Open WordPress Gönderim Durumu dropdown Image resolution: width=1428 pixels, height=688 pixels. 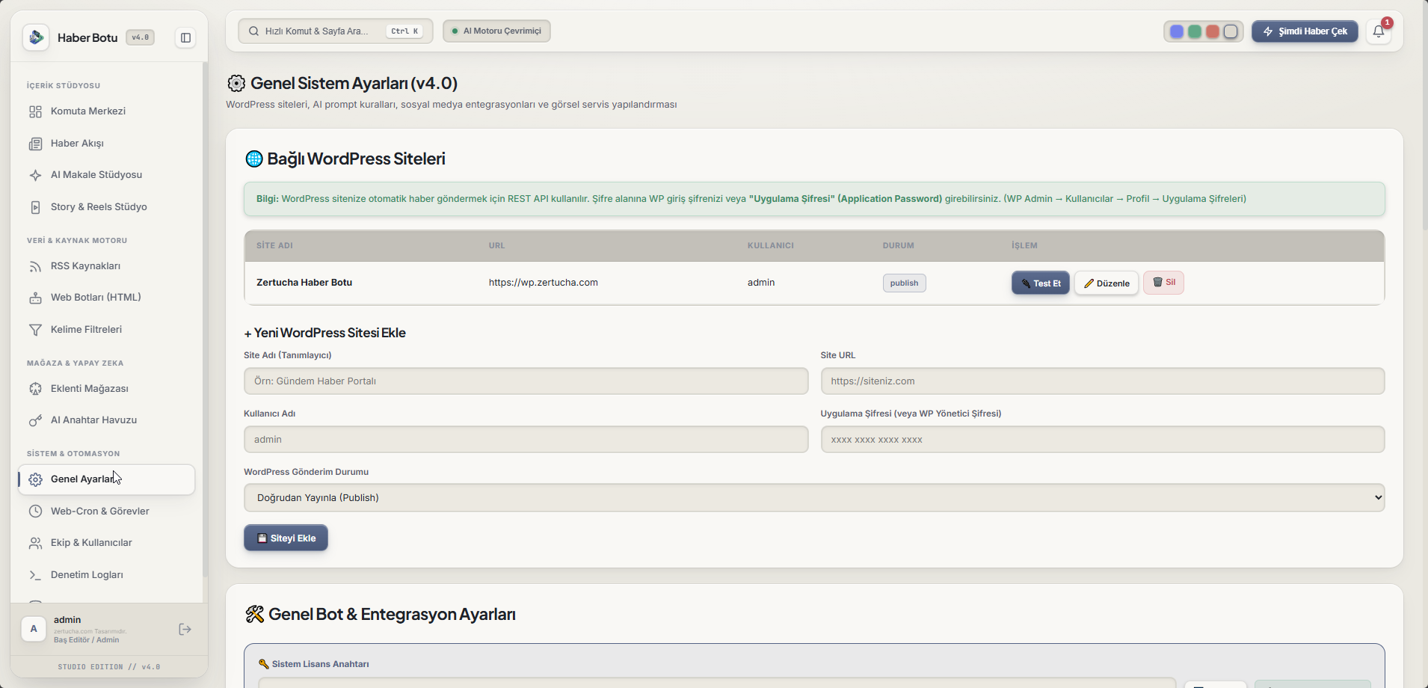click(814, 497)
